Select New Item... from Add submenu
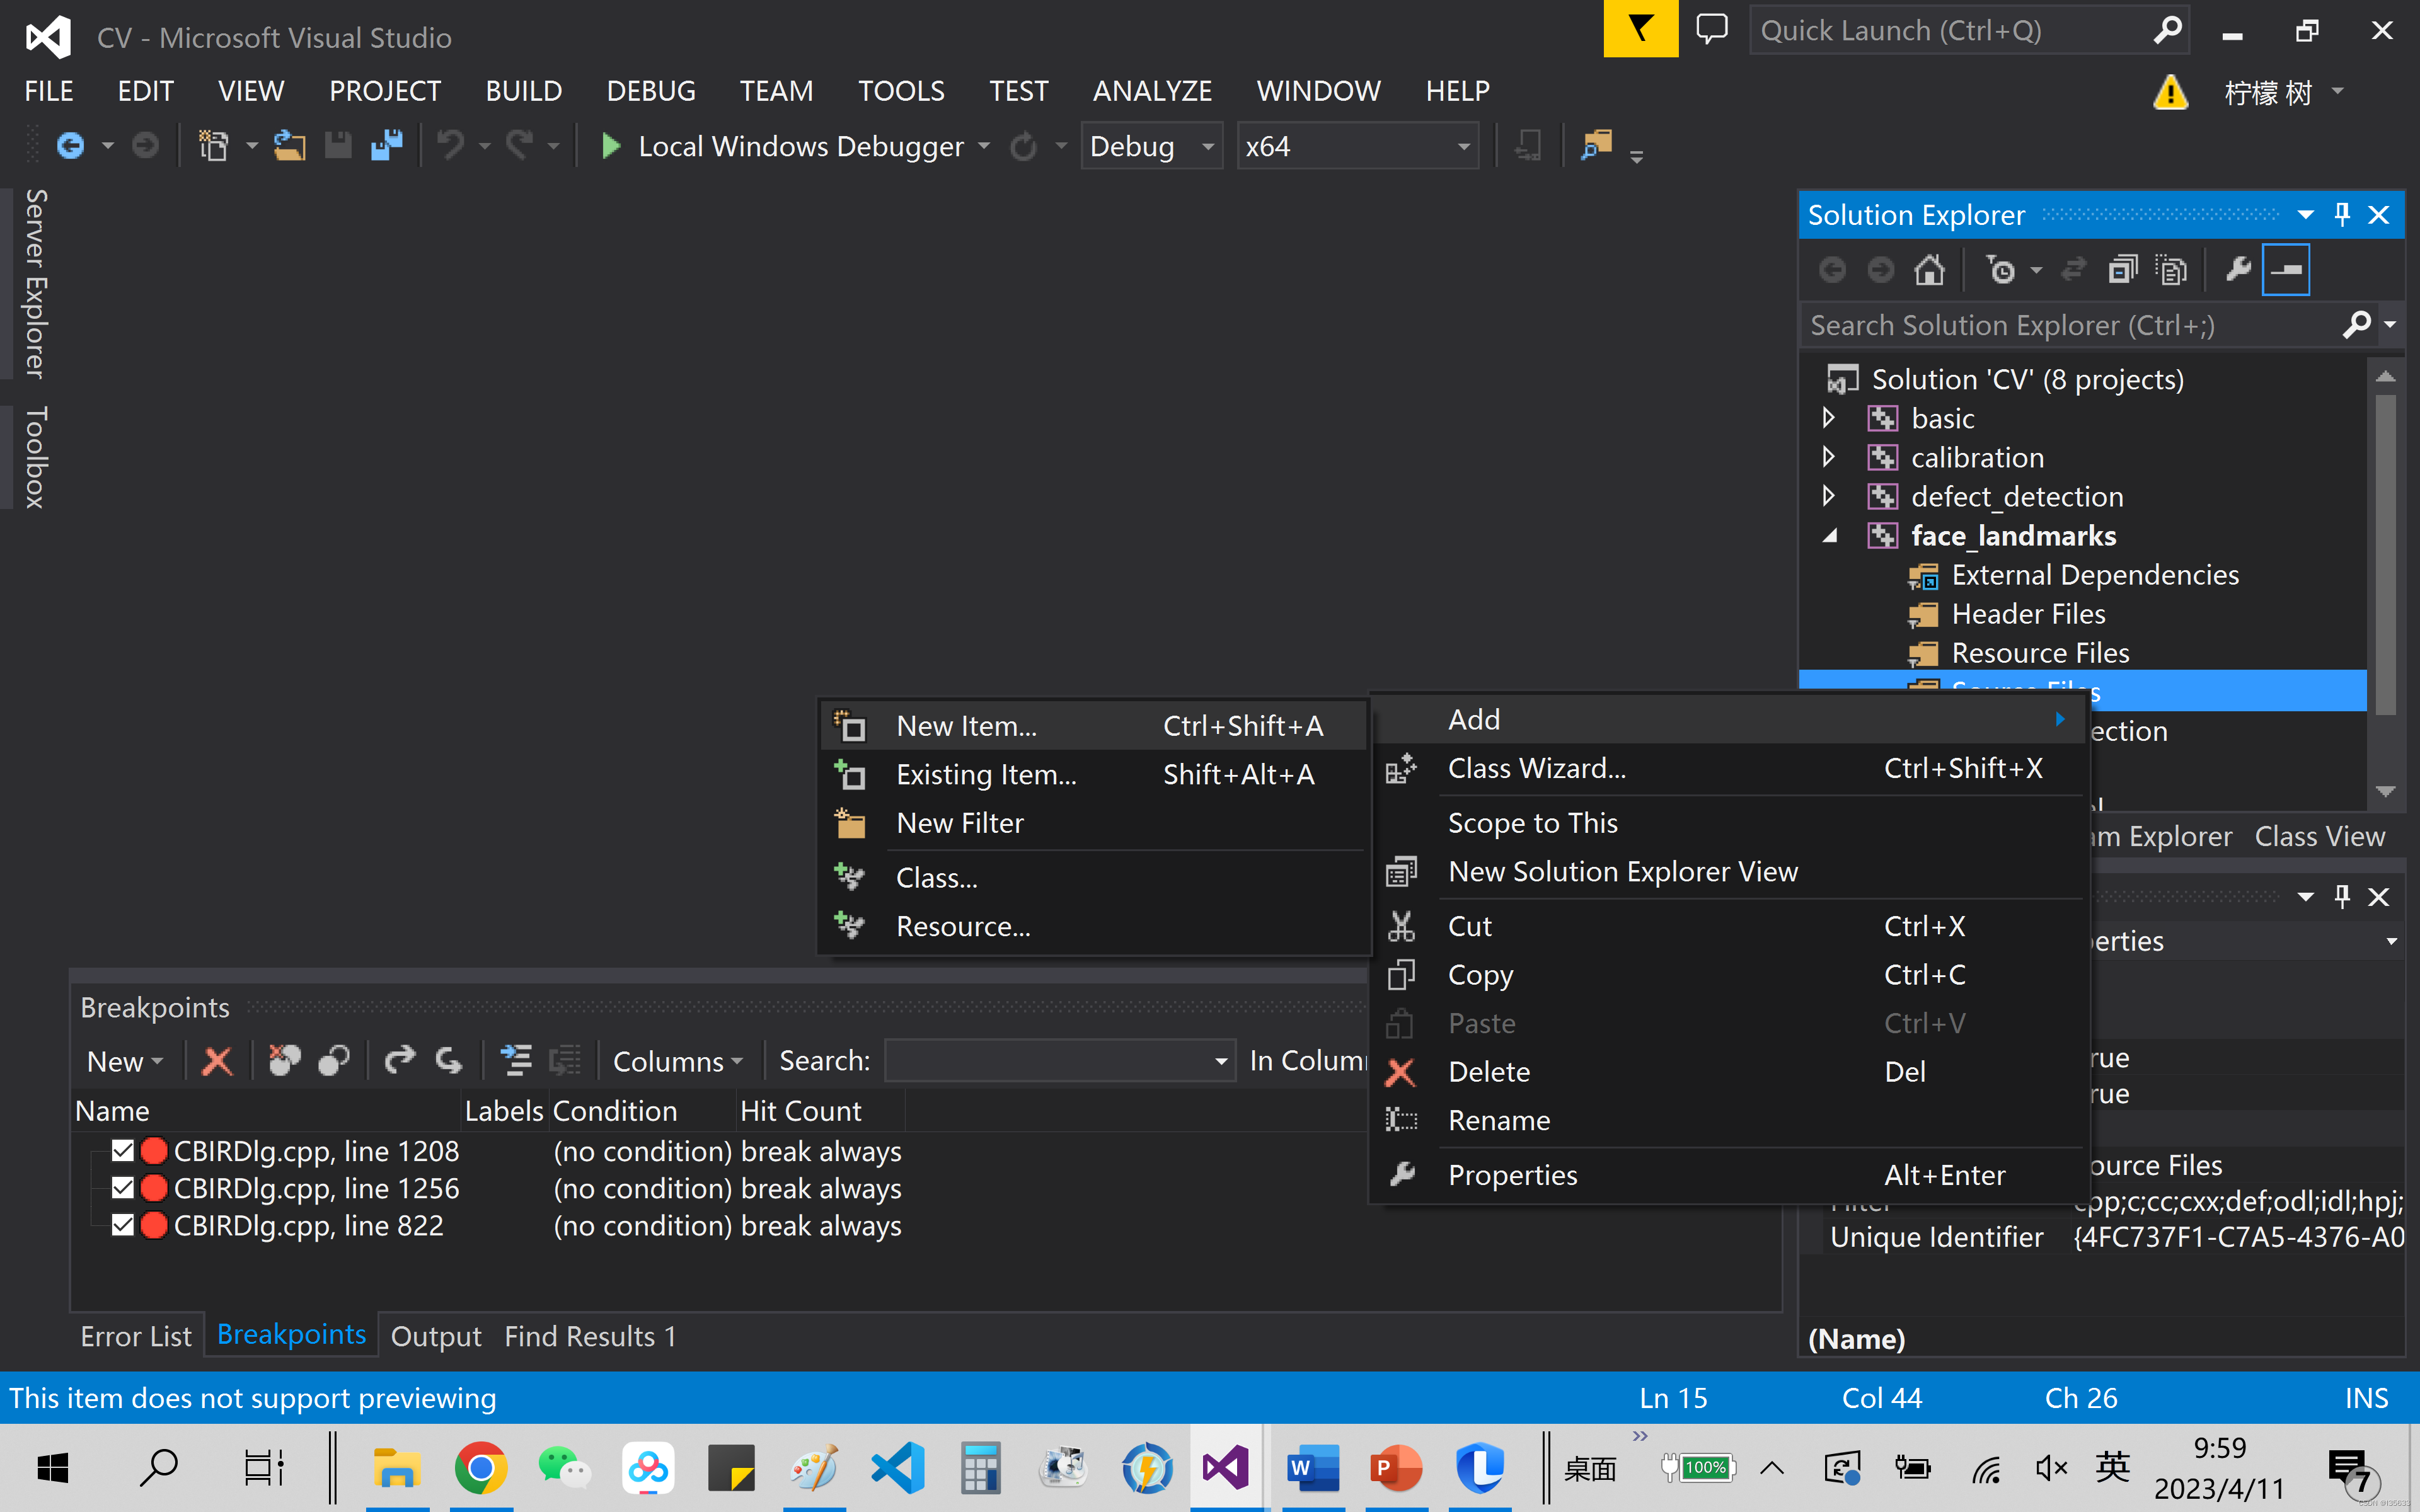This screenshot has height=1512, width=2420. pos(966,726)
